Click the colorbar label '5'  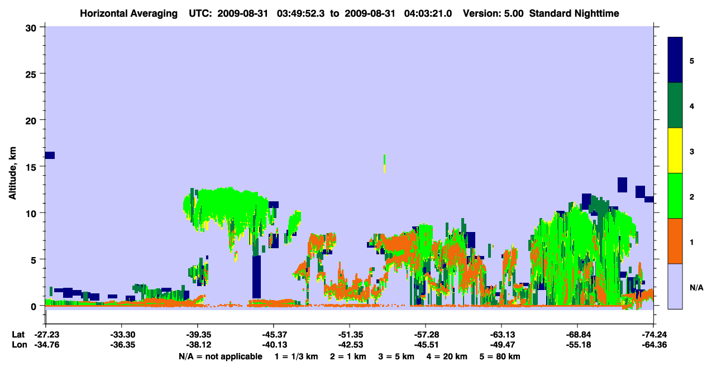click(692, 60)
